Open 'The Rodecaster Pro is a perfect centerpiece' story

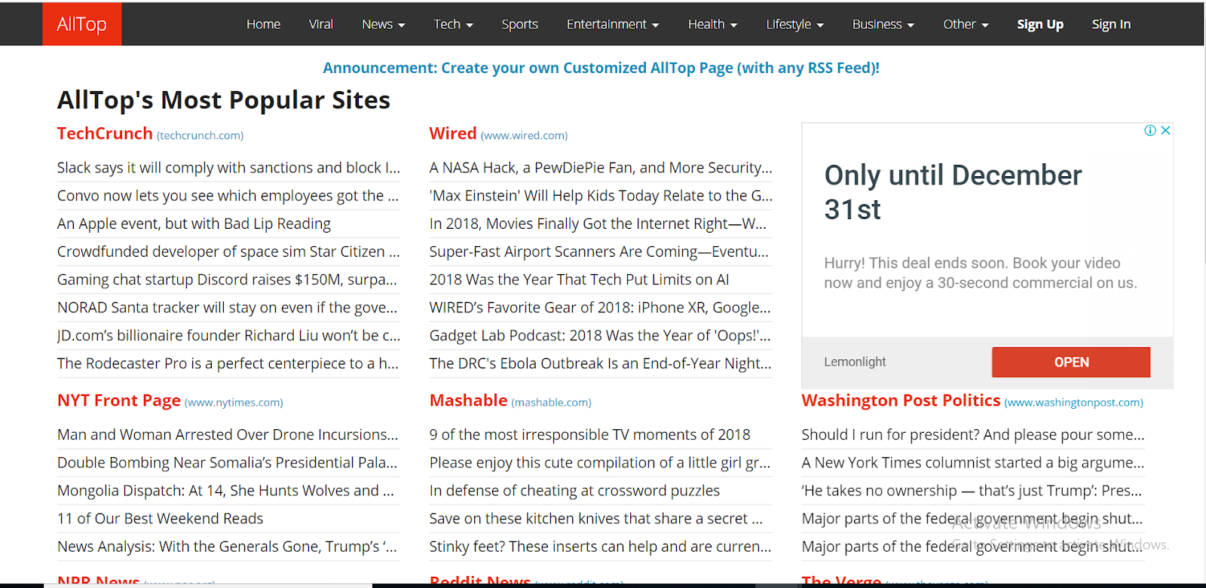coord(228,363)
